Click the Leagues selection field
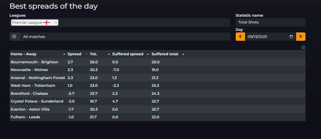This screenshot has width=321, height=139. [x=143, y=23]
